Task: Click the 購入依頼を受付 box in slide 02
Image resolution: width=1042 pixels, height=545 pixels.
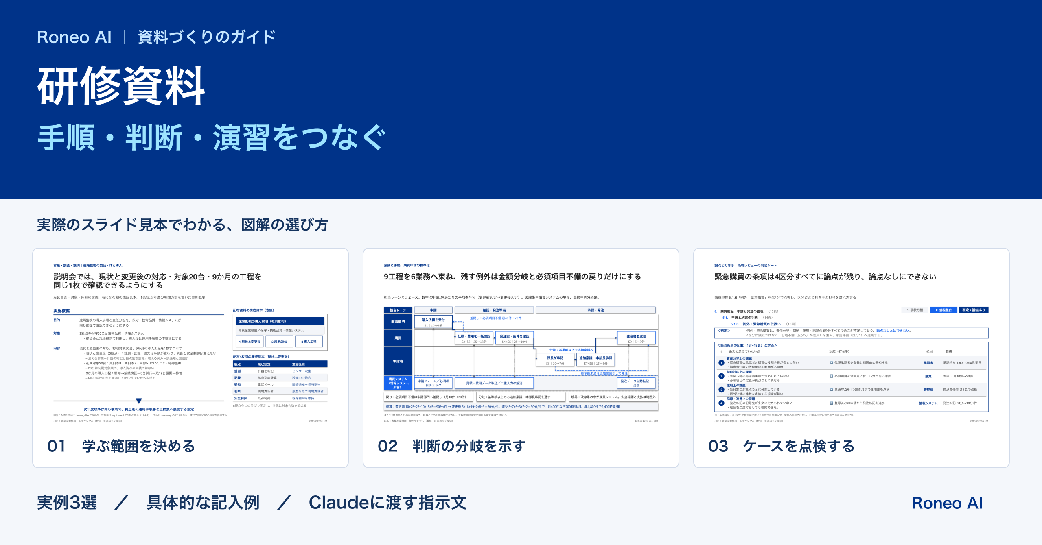Action: [x=433, y=322]
